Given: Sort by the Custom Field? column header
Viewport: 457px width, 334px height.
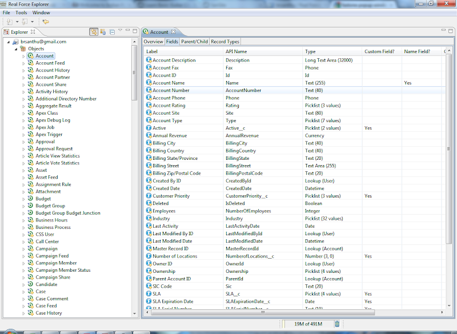Looking at the screenshot, I should [382, 51].
